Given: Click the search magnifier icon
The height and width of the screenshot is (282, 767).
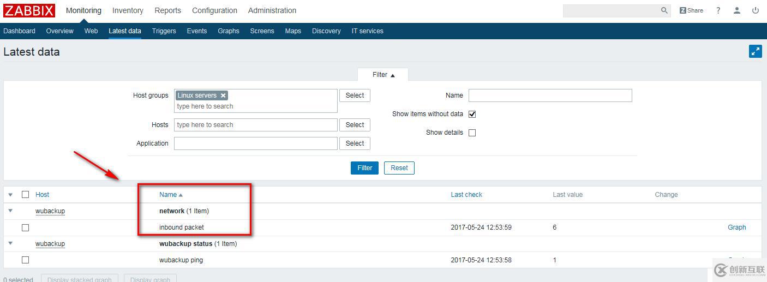Looking at the screenshot, I should [664, 10].
